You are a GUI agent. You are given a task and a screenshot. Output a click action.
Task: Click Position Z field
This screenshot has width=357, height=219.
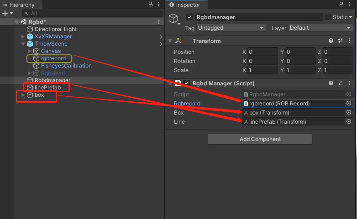click(x=338, y=52)
